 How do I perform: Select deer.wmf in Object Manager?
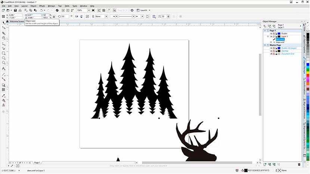coord(280,39)
